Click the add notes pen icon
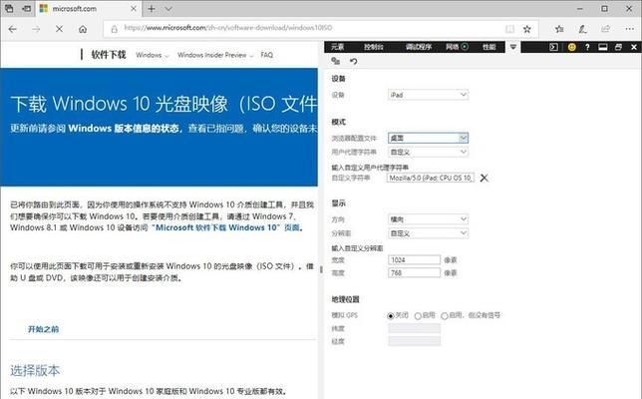 [582, 29]
